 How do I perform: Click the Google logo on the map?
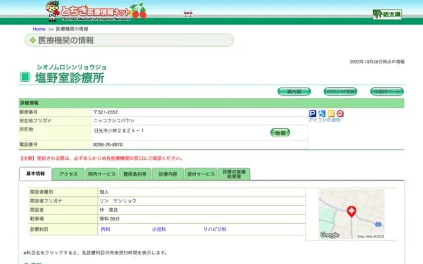tap(330, 235)
